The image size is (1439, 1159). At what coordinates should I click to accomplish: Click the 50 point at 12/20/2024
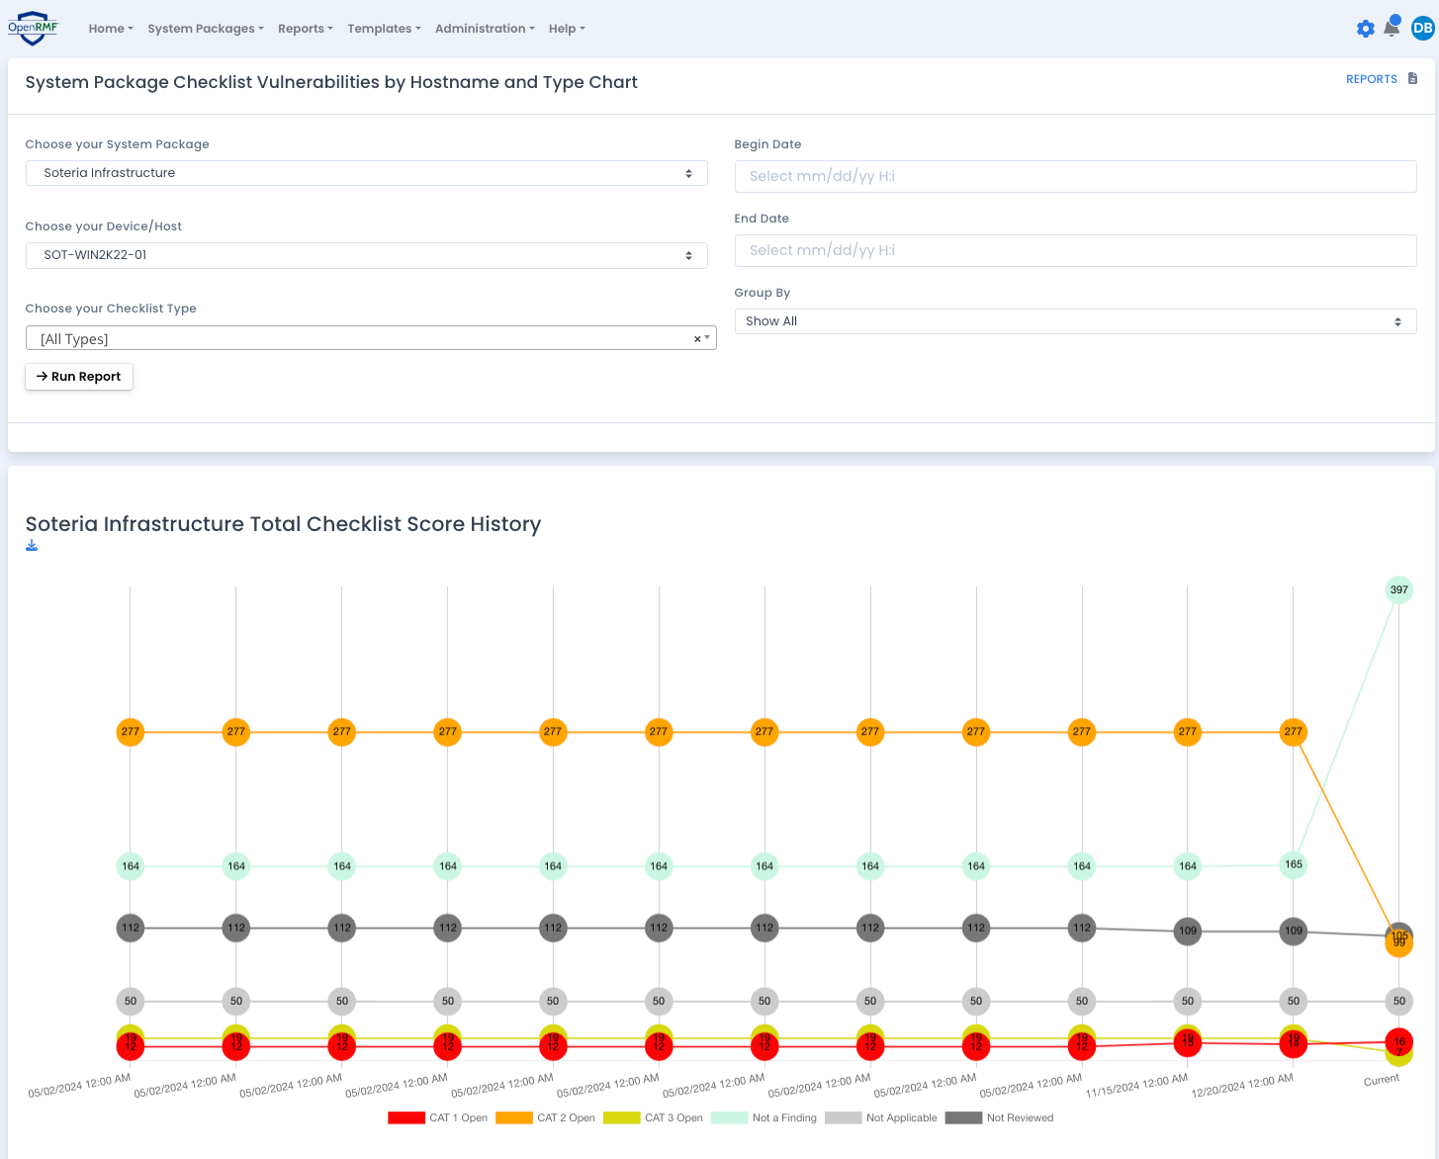pyautogui.click(x=1294, y=1001)
